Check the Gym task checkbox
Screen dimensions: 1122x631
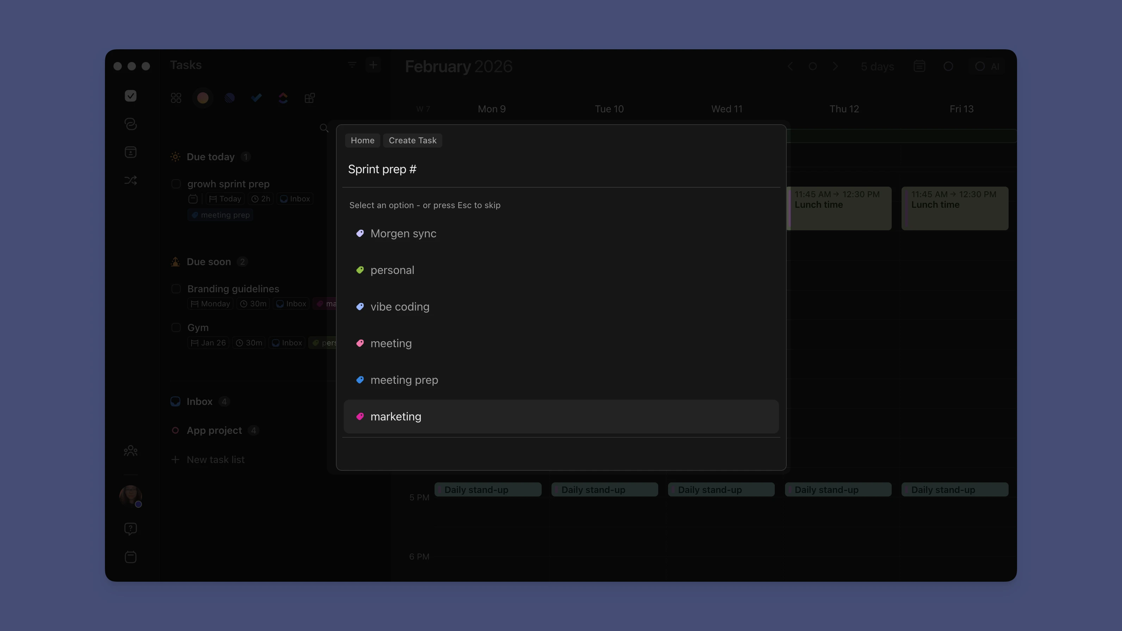click(x=176, y=327)
